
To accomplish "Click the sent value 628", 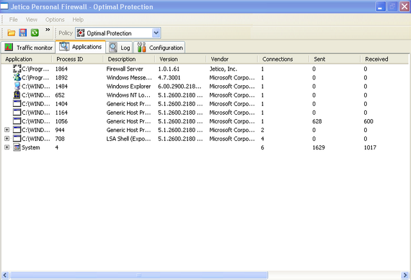I will coord(317,121).
